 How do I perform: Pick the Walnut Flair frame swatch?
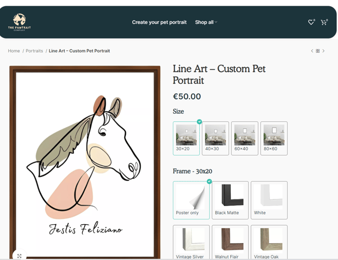click(x=230, y=242)
